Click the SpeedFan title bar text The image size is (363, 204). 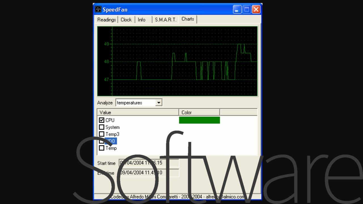[x=115, y=10]
